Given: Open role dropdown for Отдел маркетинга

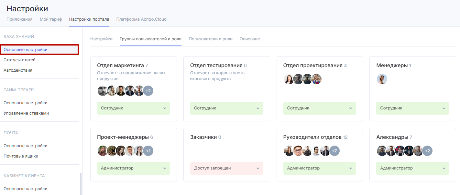Looking at the screenshot, I should (x=133, y=108).
